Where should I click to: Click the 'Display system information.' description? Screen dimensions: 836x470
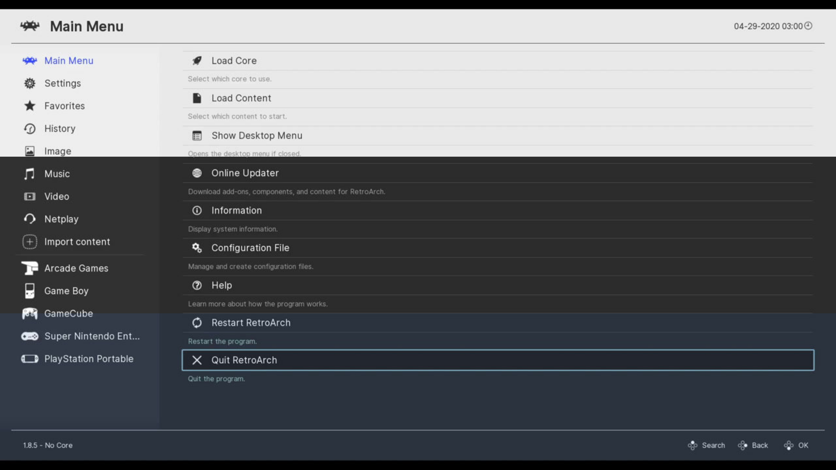pyautogui.click(x=233, y=229)
